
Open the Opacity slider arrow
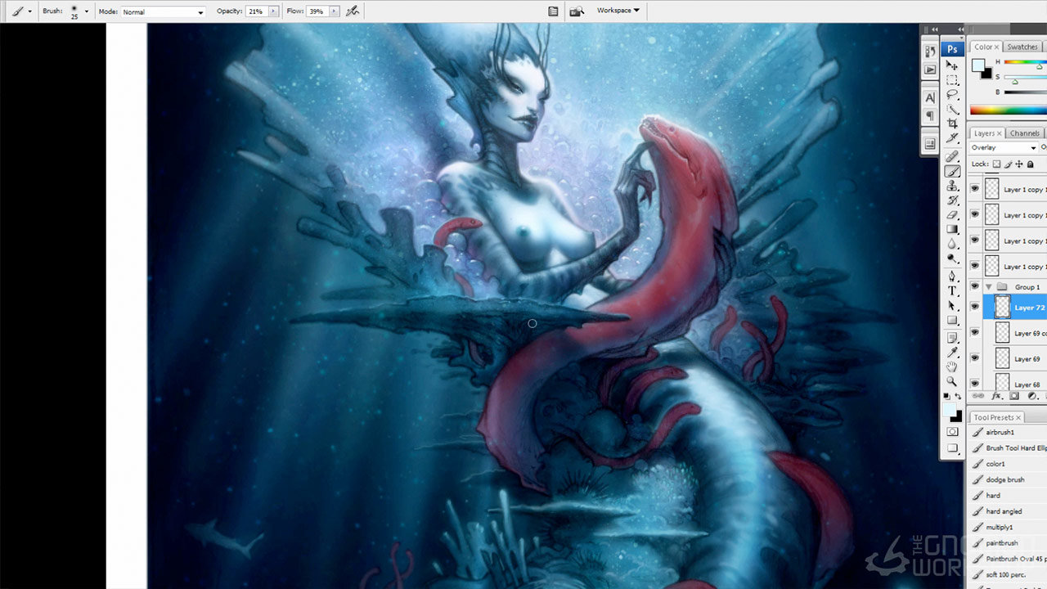point(273,11)
